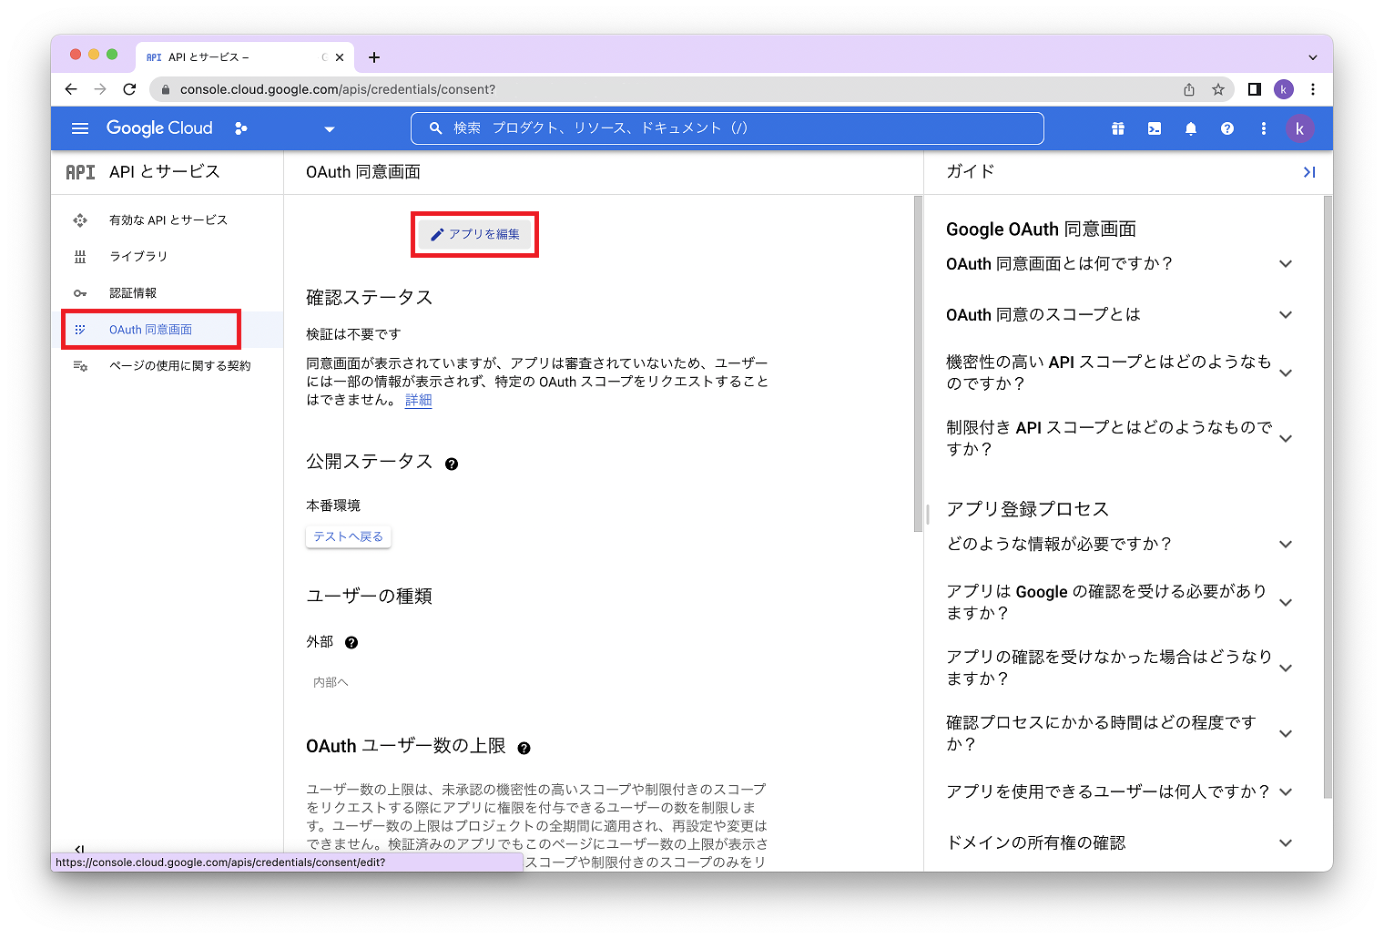
Task: Select the API とサービス browser tab
Action: coord(246,57)
